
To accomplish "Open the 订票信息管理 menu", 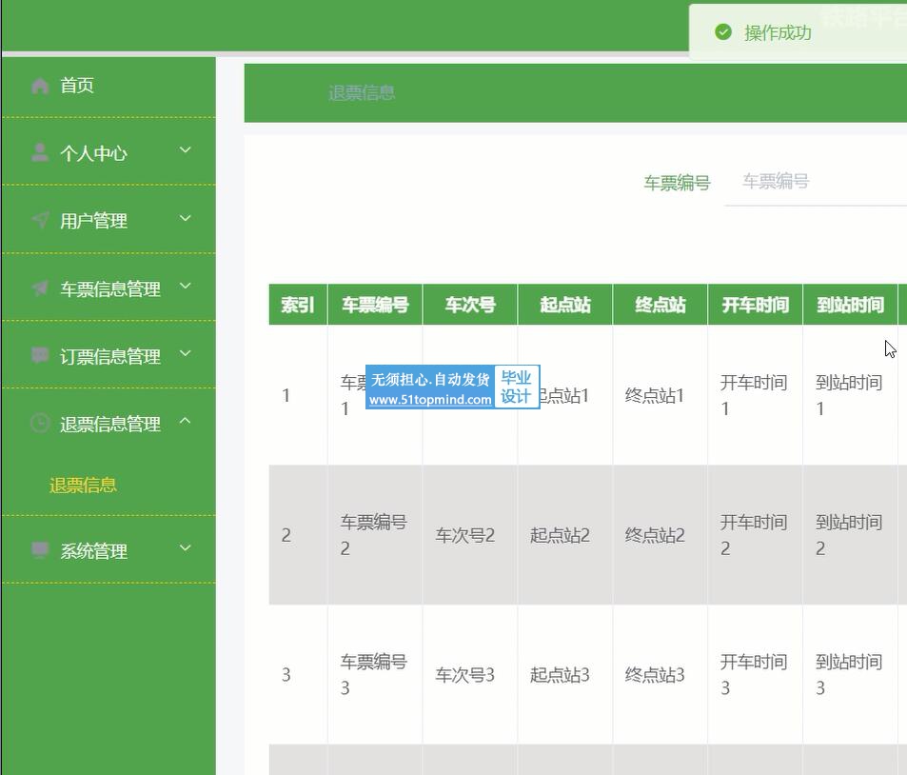I will 108,355.
